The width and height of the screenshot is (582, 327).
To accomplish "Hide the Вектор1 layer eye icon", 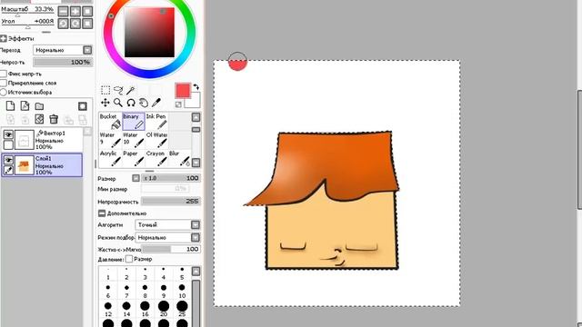I will (8, 134).
